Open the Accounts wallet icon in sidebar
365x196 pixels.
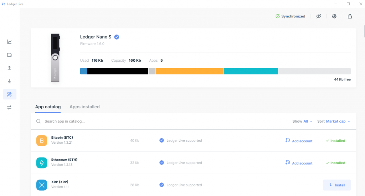pos(10,55)
